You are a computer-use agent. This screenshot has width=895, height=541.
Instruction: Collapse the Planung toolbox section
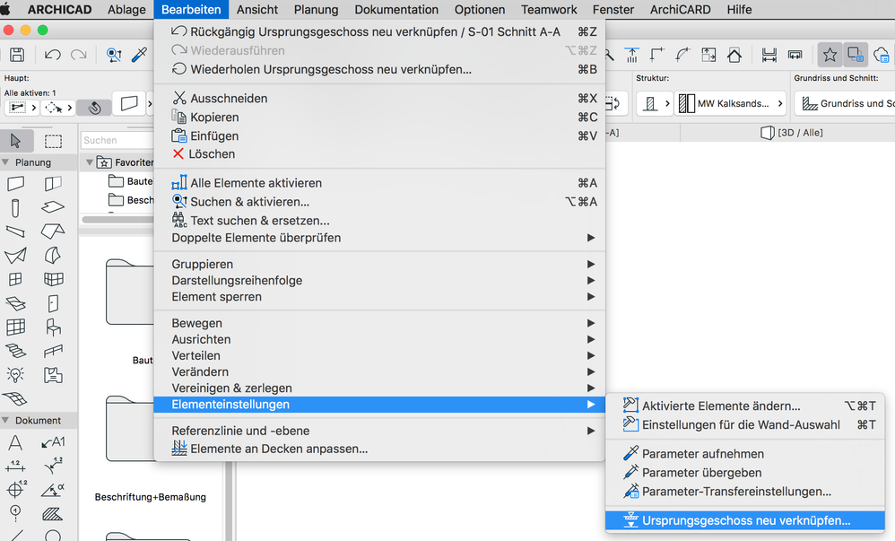click(x=5, y=162)
